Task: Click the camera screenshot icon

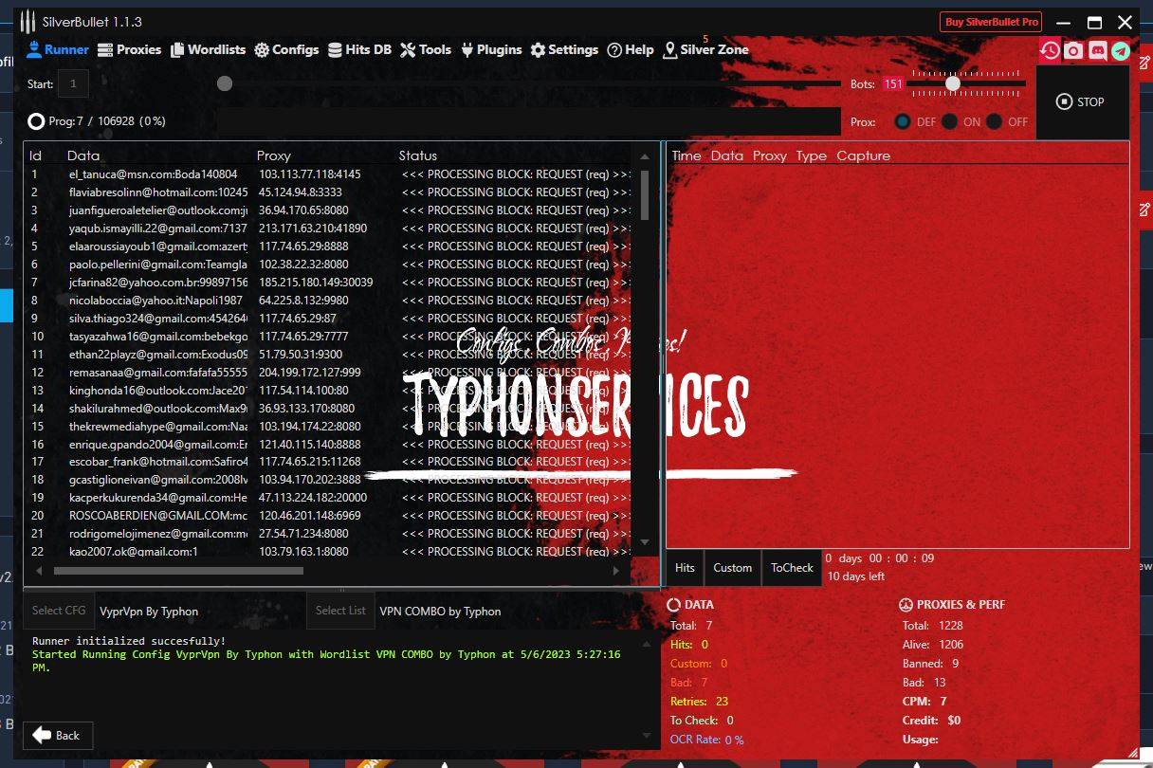Action: [x=1073, y=51]
